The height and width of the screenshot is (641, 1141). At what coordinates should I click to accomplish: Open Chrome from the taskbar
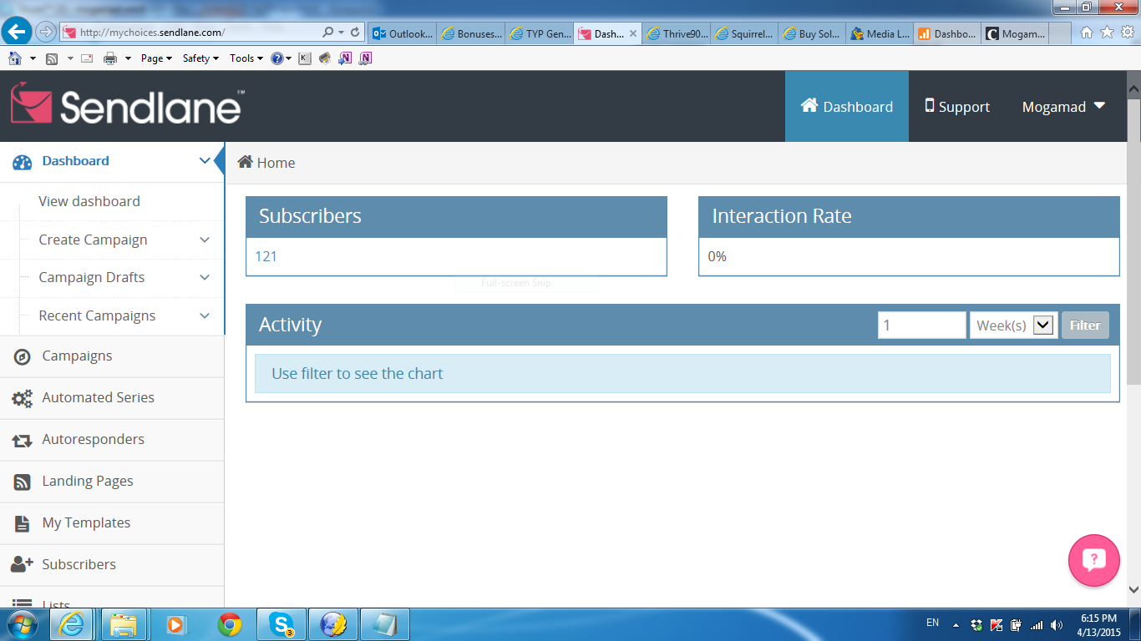pyautogui.click(x=230, y=624)
